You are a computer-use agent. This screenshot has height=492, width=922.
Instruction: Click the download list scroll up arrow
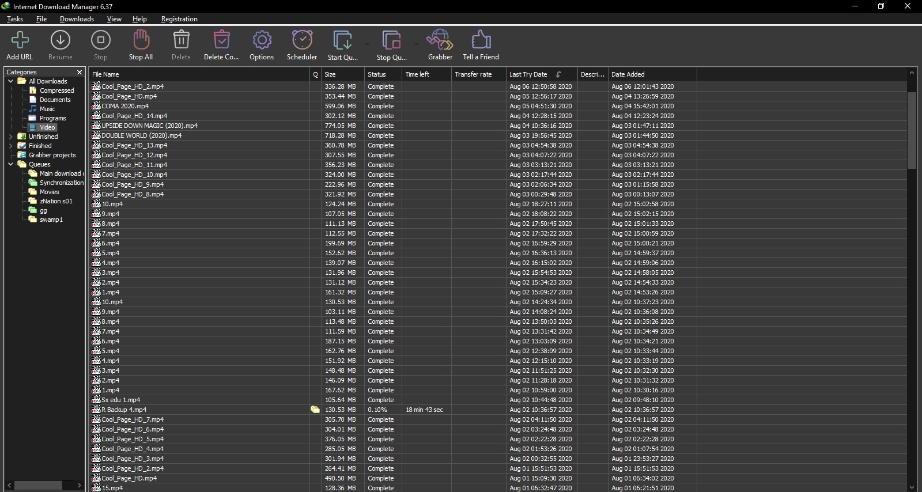point(912,73)
